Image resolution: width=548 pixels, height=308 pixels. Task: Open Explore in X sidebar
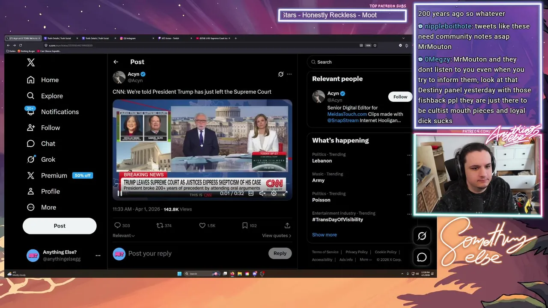[45, 96]
